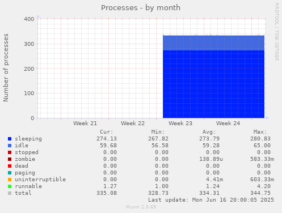Click runnable current value 1.27
282x213 pixels.
110,186
